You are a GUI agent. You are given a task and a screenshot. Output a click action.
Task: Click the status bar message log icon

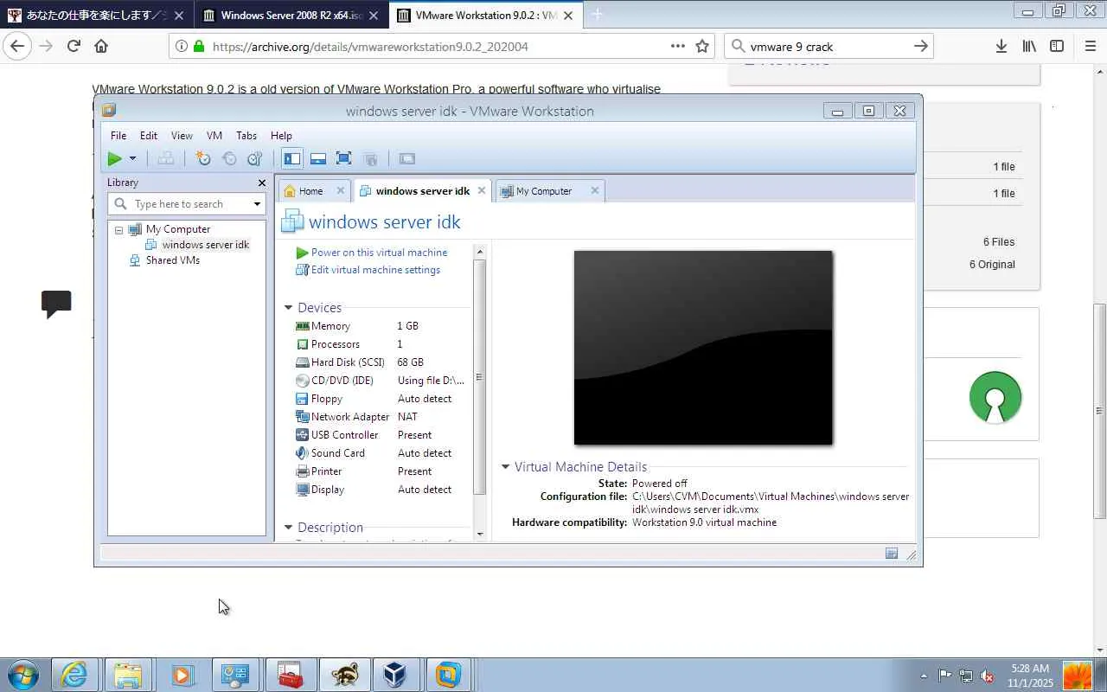[892, 554]
